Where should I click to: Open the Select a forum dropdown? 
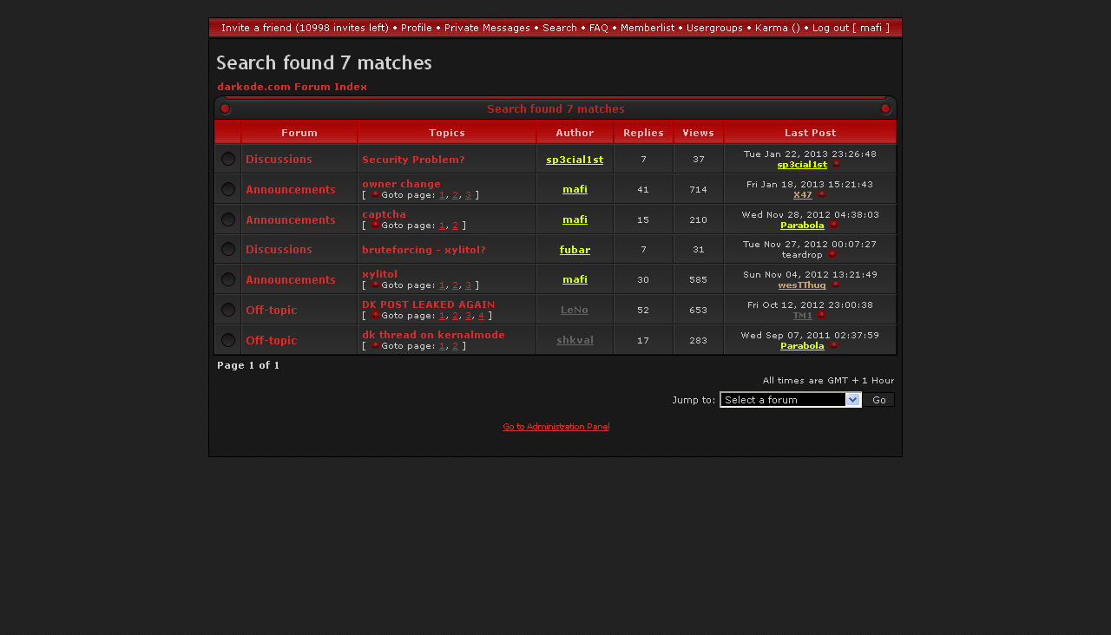pos(790,400)
